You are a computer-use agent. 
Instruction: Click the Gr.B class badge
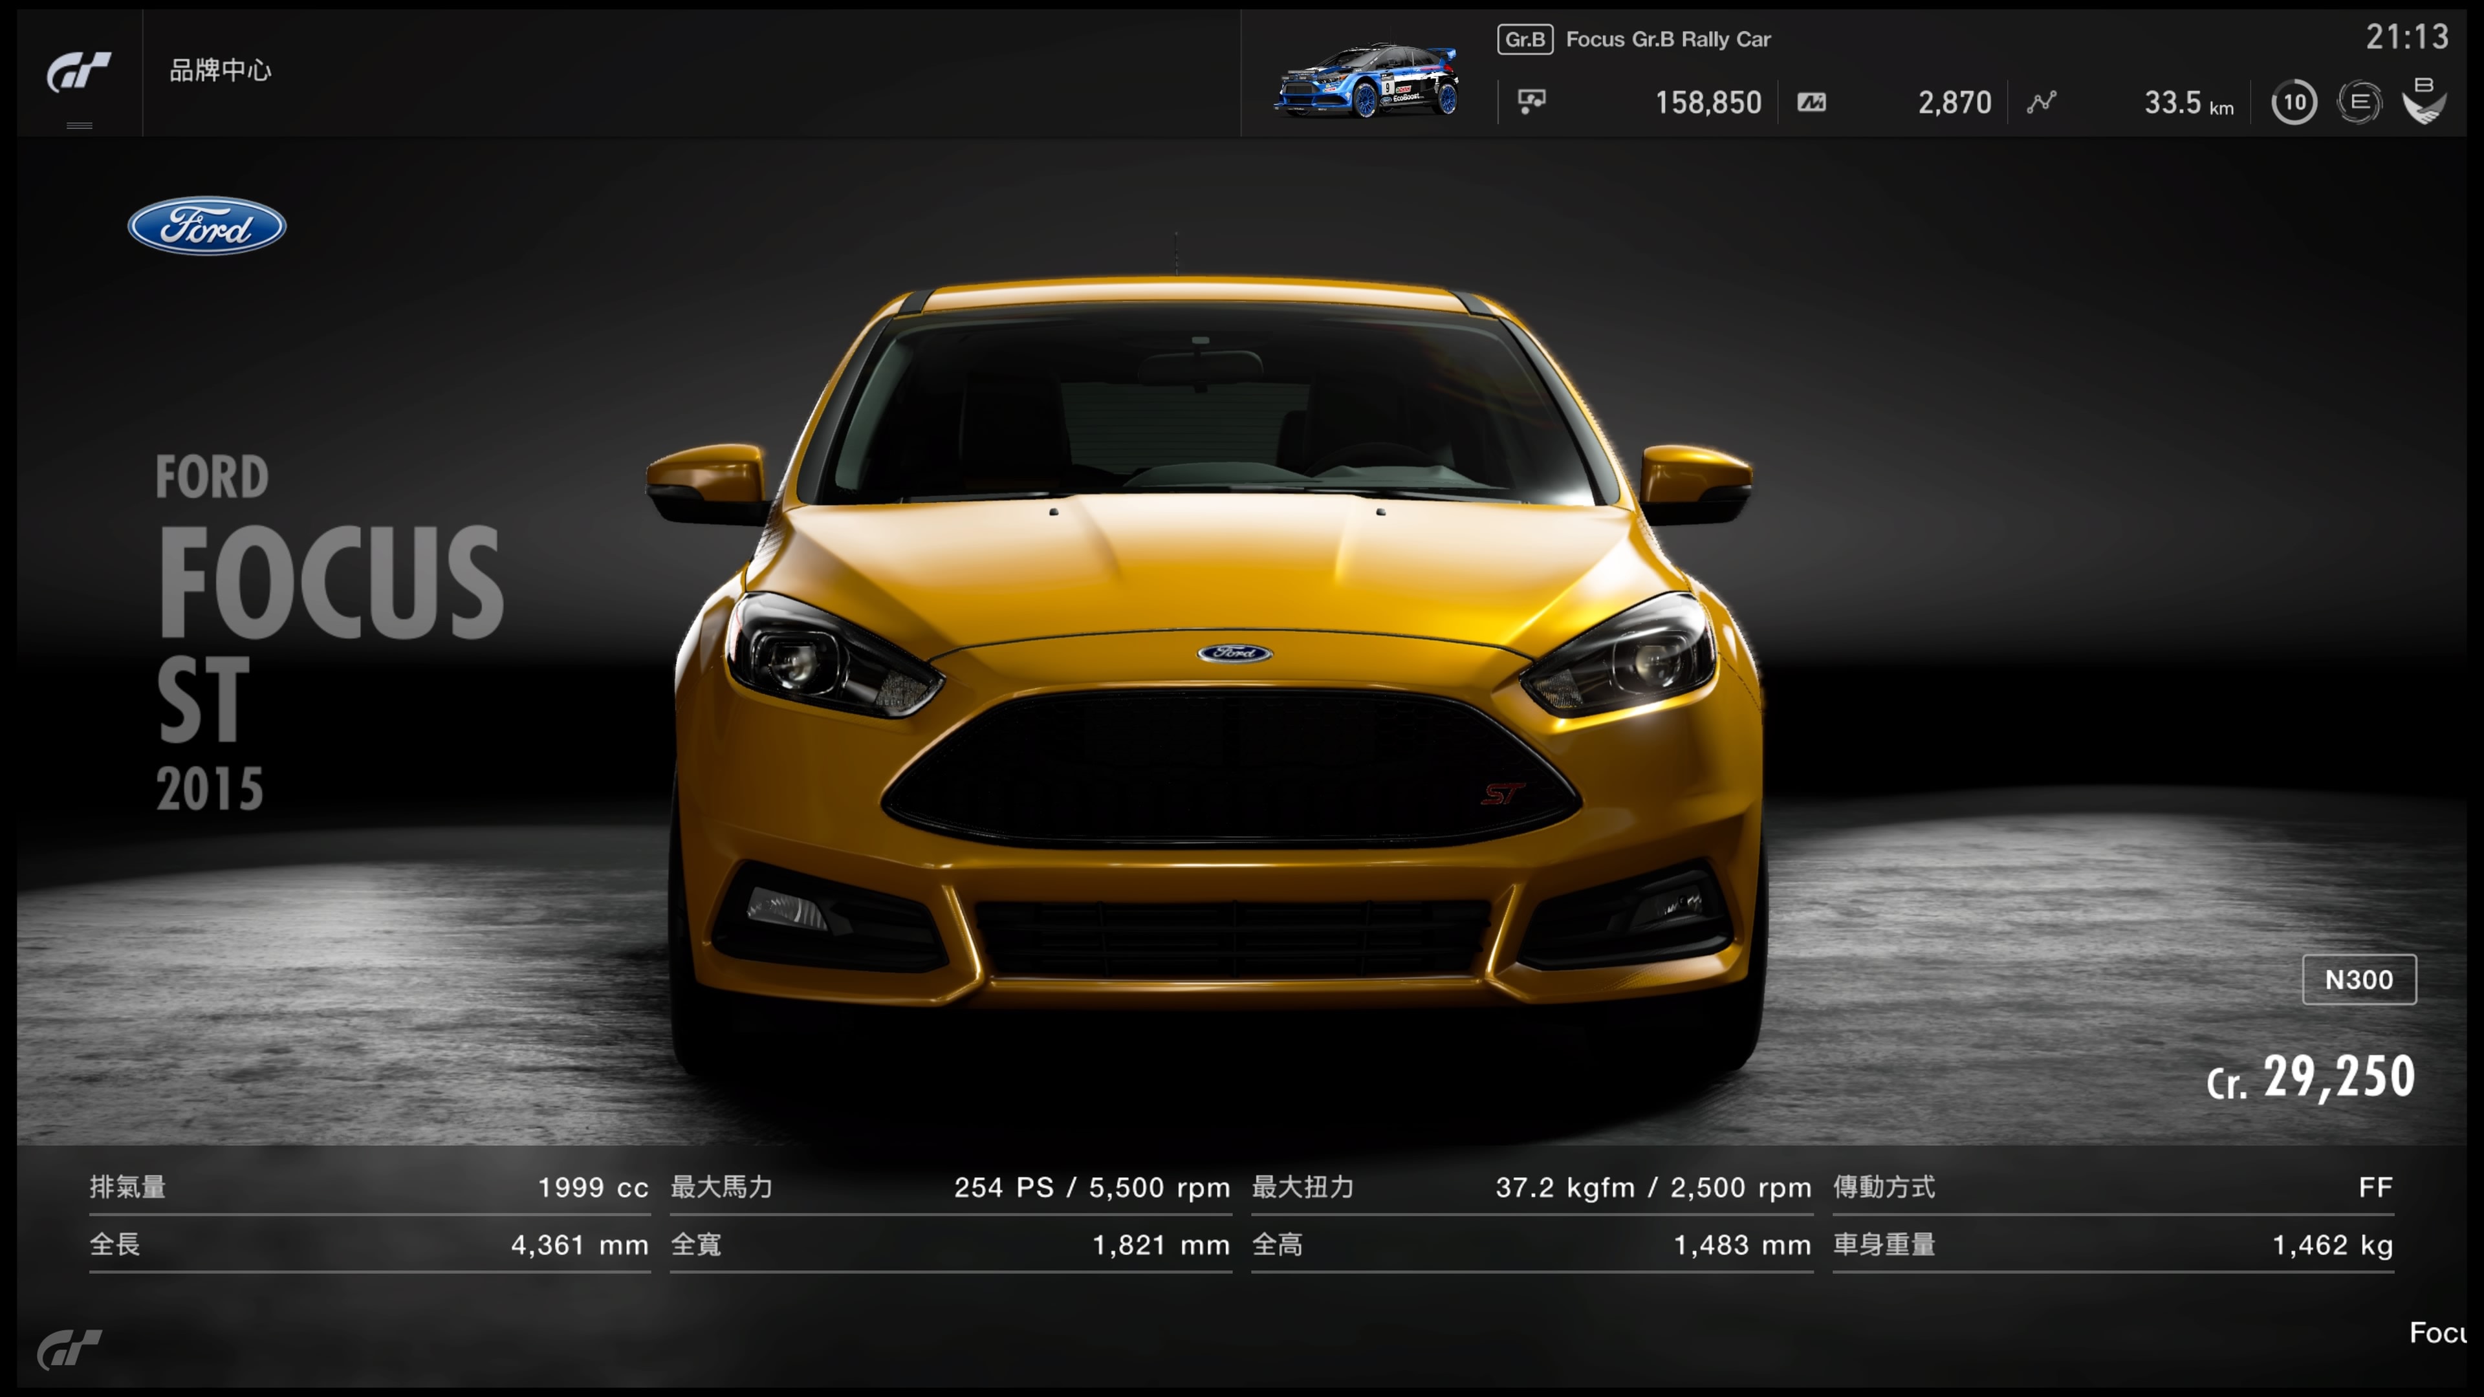pos(1525,39)
